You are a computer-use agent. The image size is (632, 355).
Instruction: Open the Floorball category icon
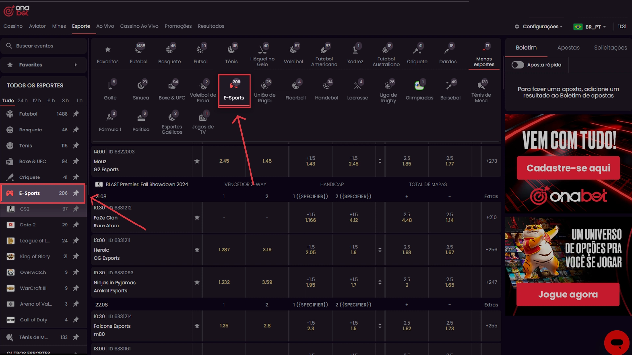(296, 90)
